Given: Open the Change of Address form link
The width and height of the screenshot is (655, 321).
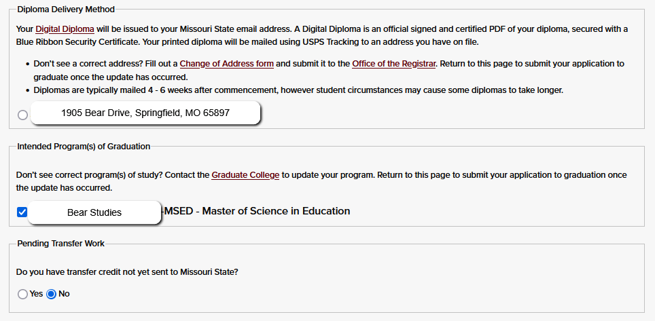Looking at the screenshot, I should [x=226, y=64].
